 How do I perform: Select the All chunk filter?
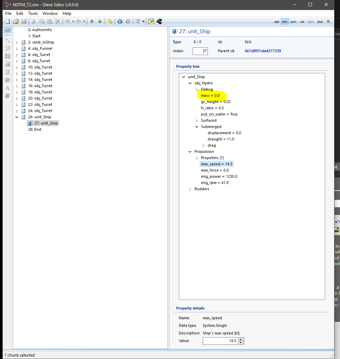pyautogui.click(x=8, y=30)
